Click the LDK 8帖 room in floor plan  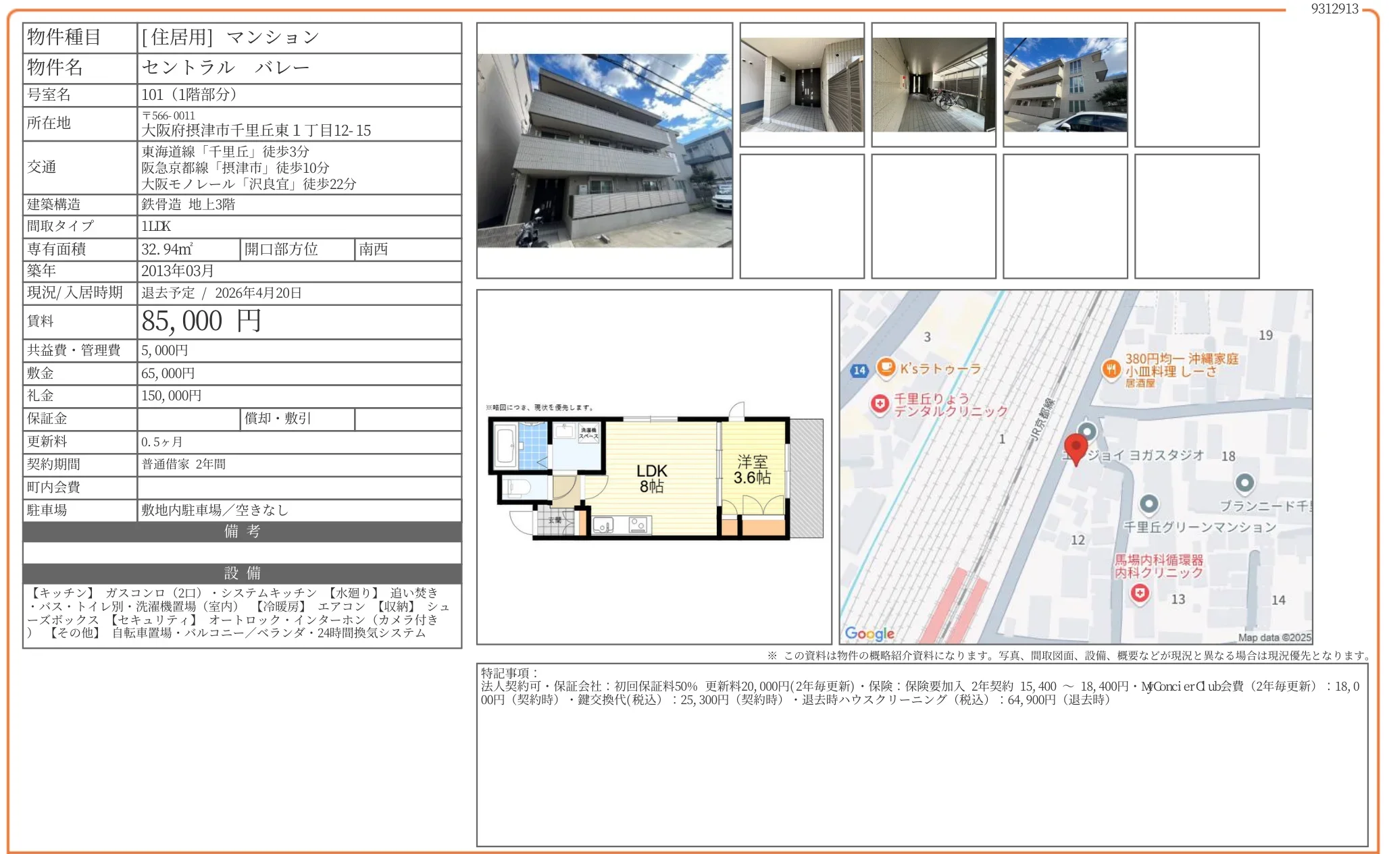coord(651,478)
